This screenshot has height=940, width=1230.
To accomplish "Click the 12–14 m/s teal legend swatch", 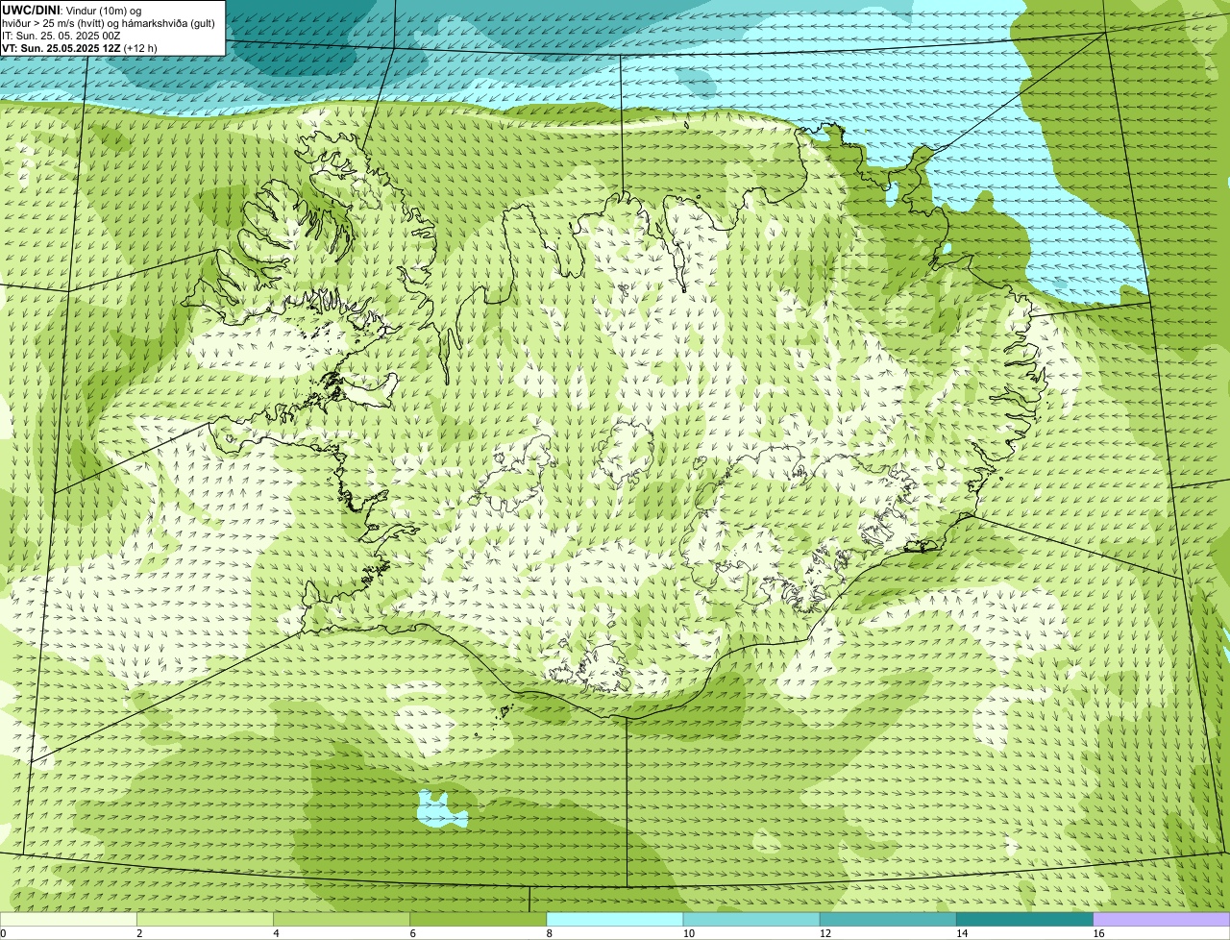I will [888, 919].
